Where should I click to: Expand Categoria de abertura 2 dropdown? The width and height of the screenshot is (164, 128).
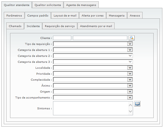93,56
